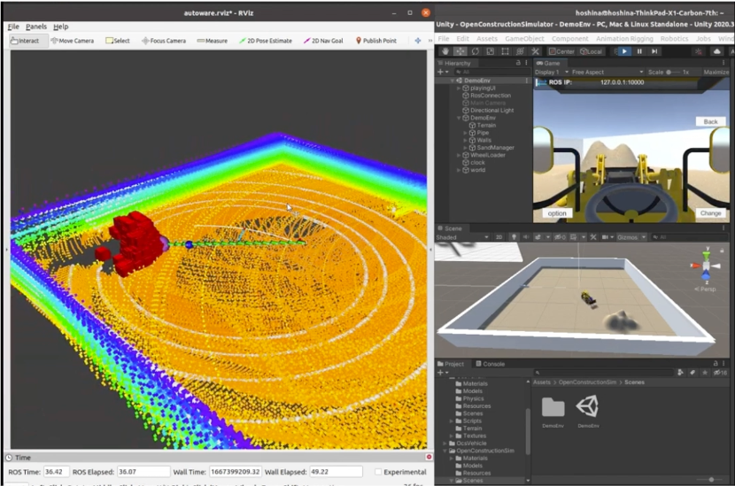The image size is (735, 486).
Task: Open the Panels menu in RViz
Action: pyautogui.click(x=36, y=27)
